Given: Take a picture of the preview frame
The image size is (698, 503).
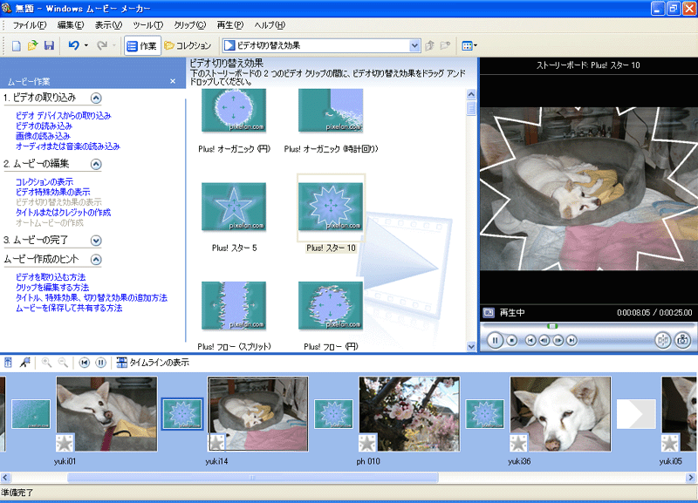Looking at the screenshot, I should (x=682, y=341).
